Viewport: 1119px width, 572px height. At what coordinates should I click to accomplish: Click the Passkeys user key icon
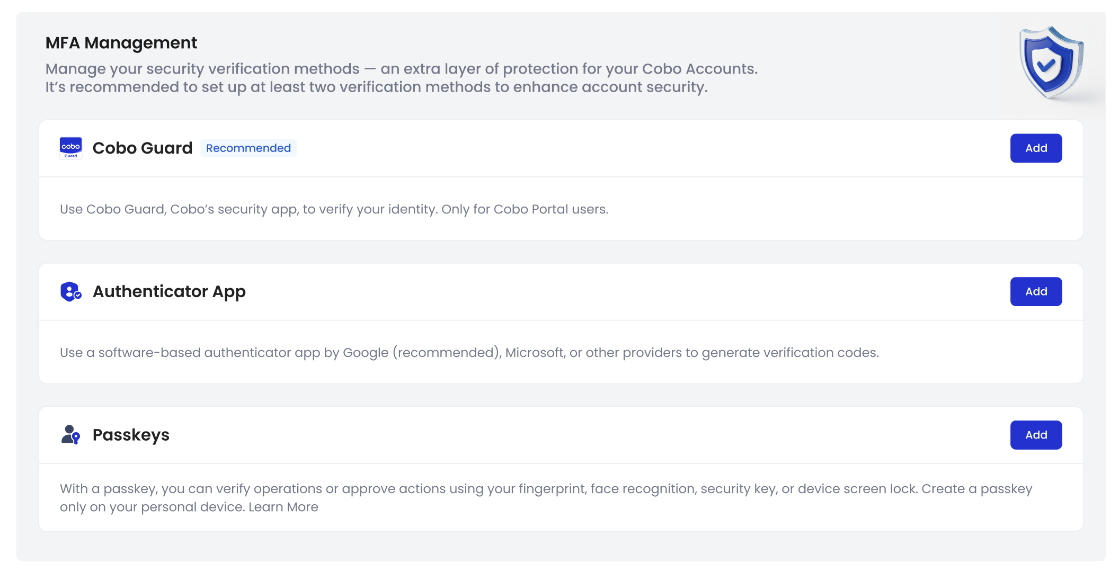point(70,435)
